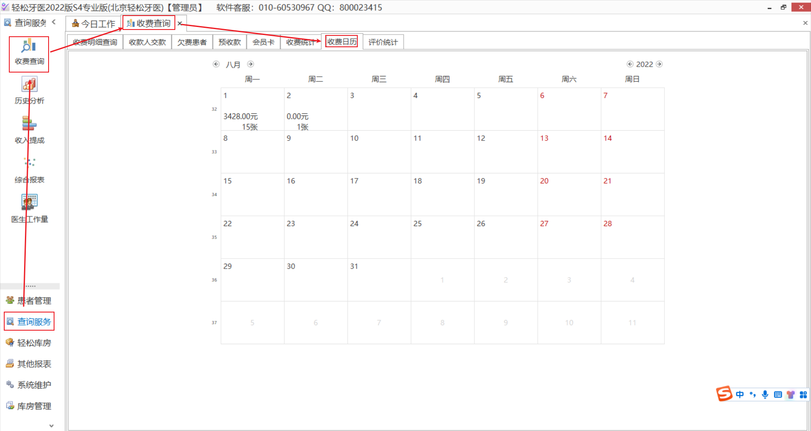Open 轻松库房 navigation group
The width and height of the screenshot is (811, 431).
pos(30,343)
